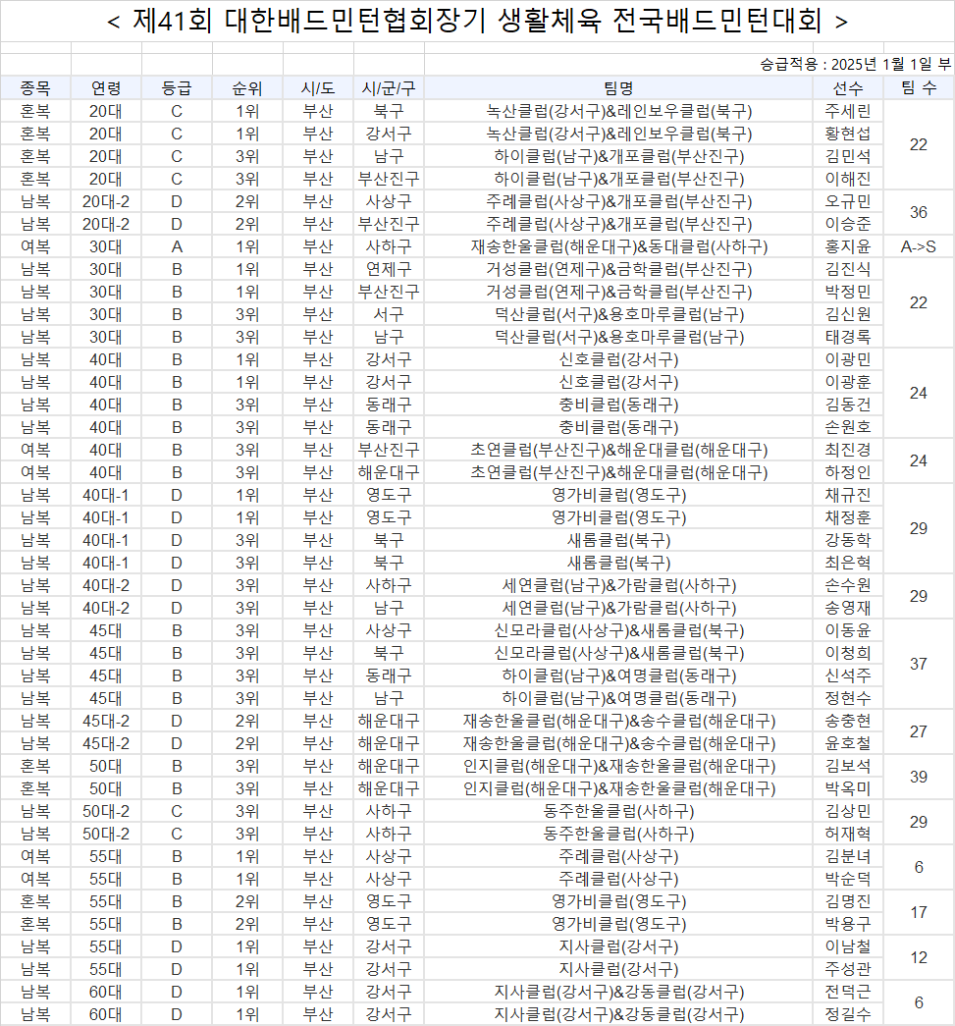Click the 승급적용 date note cell
955x1026 pixels.
[x=854, y=65]
